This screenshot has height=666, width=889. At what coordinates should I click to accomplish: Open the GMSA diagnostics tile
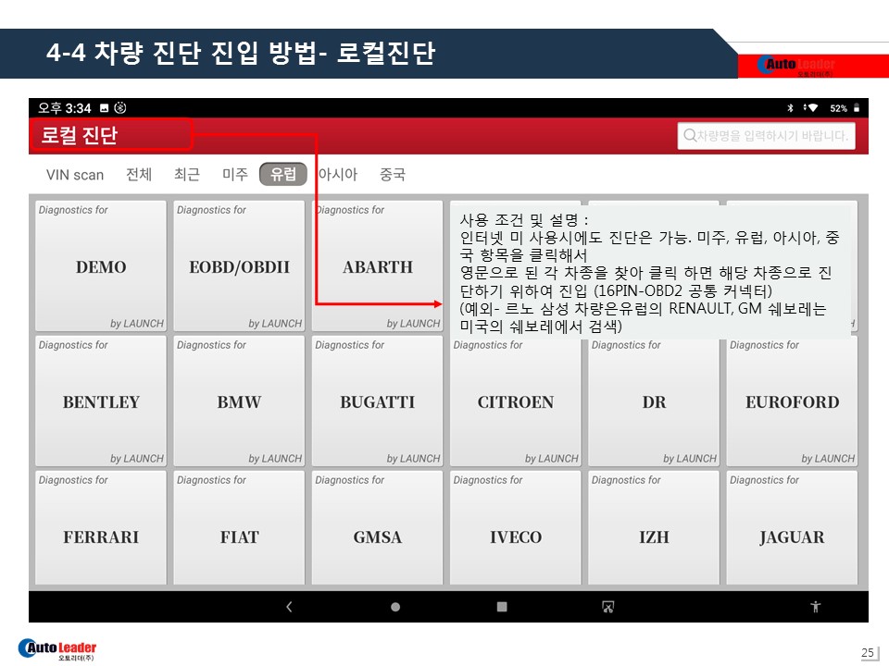378,528
